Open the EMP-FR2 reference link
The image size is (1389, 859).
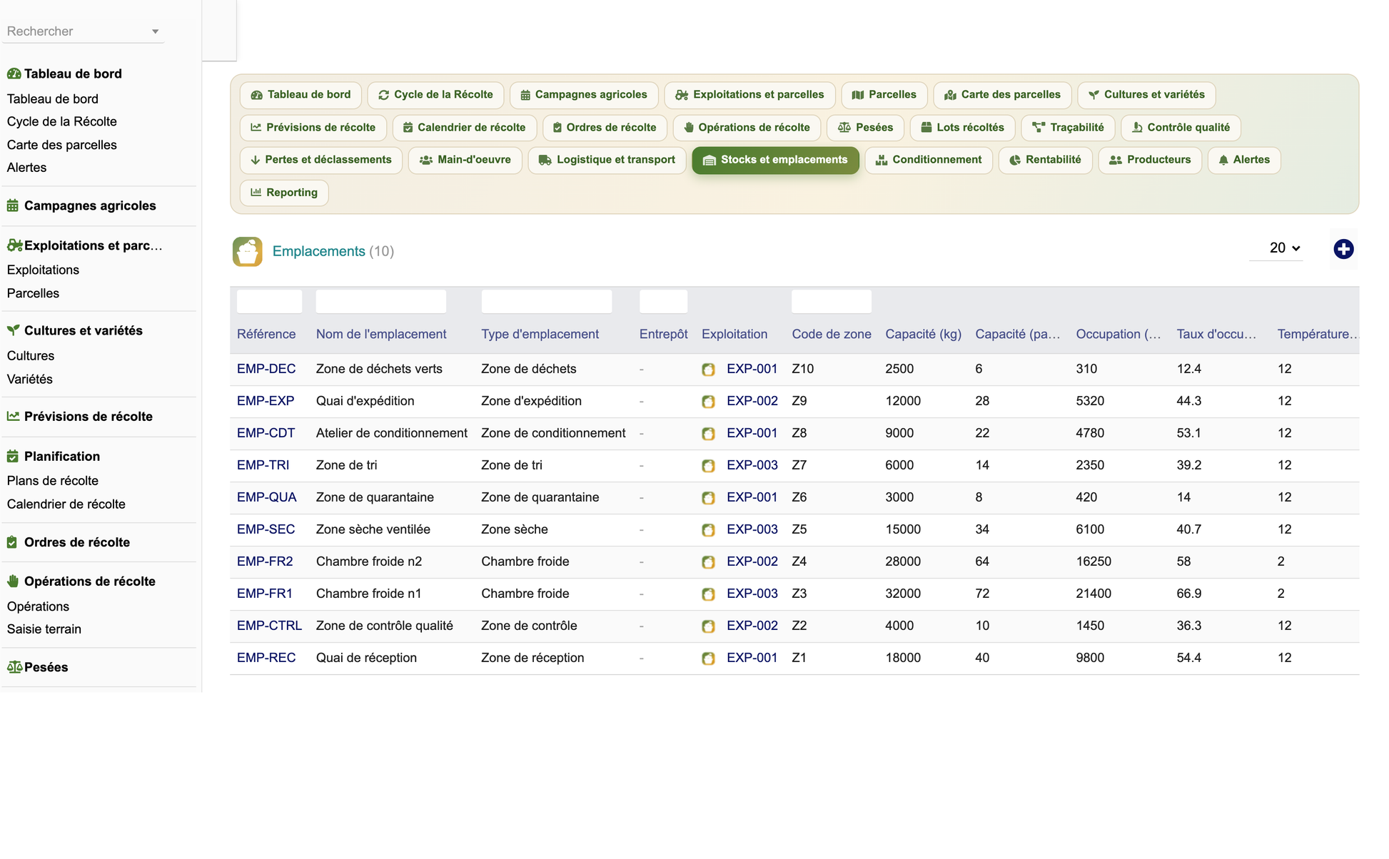point(265,561)
